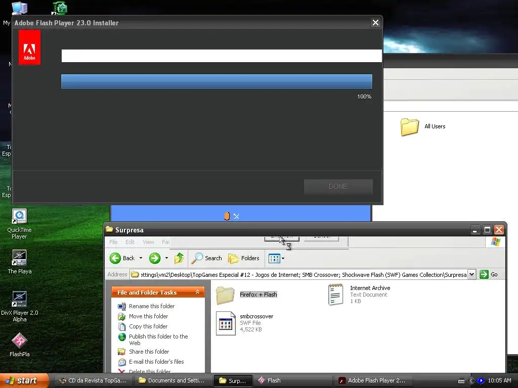The height and width of the screenshot is (388, 518).
Task: Click the Move this folder icon
Action: tap(122, 317)
